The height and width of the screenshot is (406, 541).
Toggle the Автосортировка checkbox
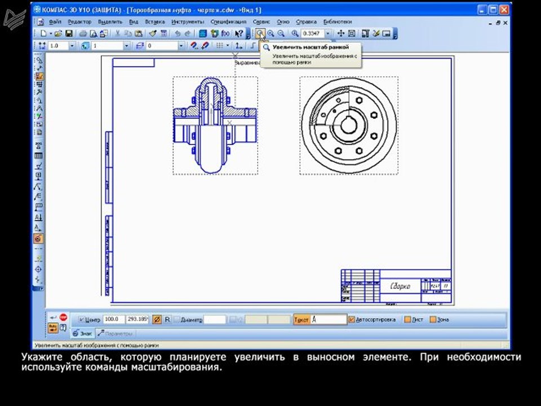point(351,320)
